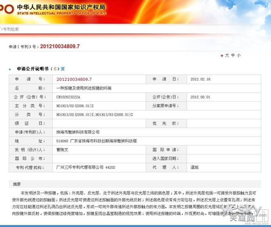Screen dimensions: 271x227
Task: Click the 公开(公告)日 label cell
Action: 166,97
